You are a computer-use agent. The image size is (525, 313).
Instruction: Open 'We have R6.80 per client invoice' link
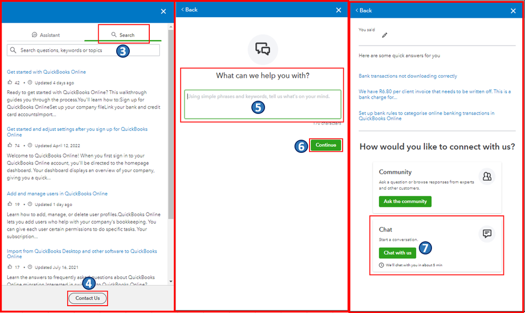point(435,94)
